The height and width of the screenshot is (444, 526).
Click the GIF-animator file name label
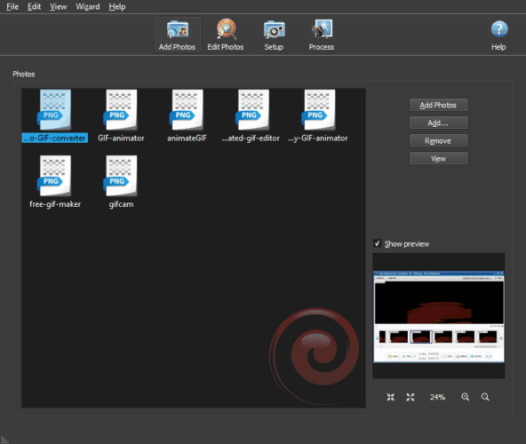point(121,139)
